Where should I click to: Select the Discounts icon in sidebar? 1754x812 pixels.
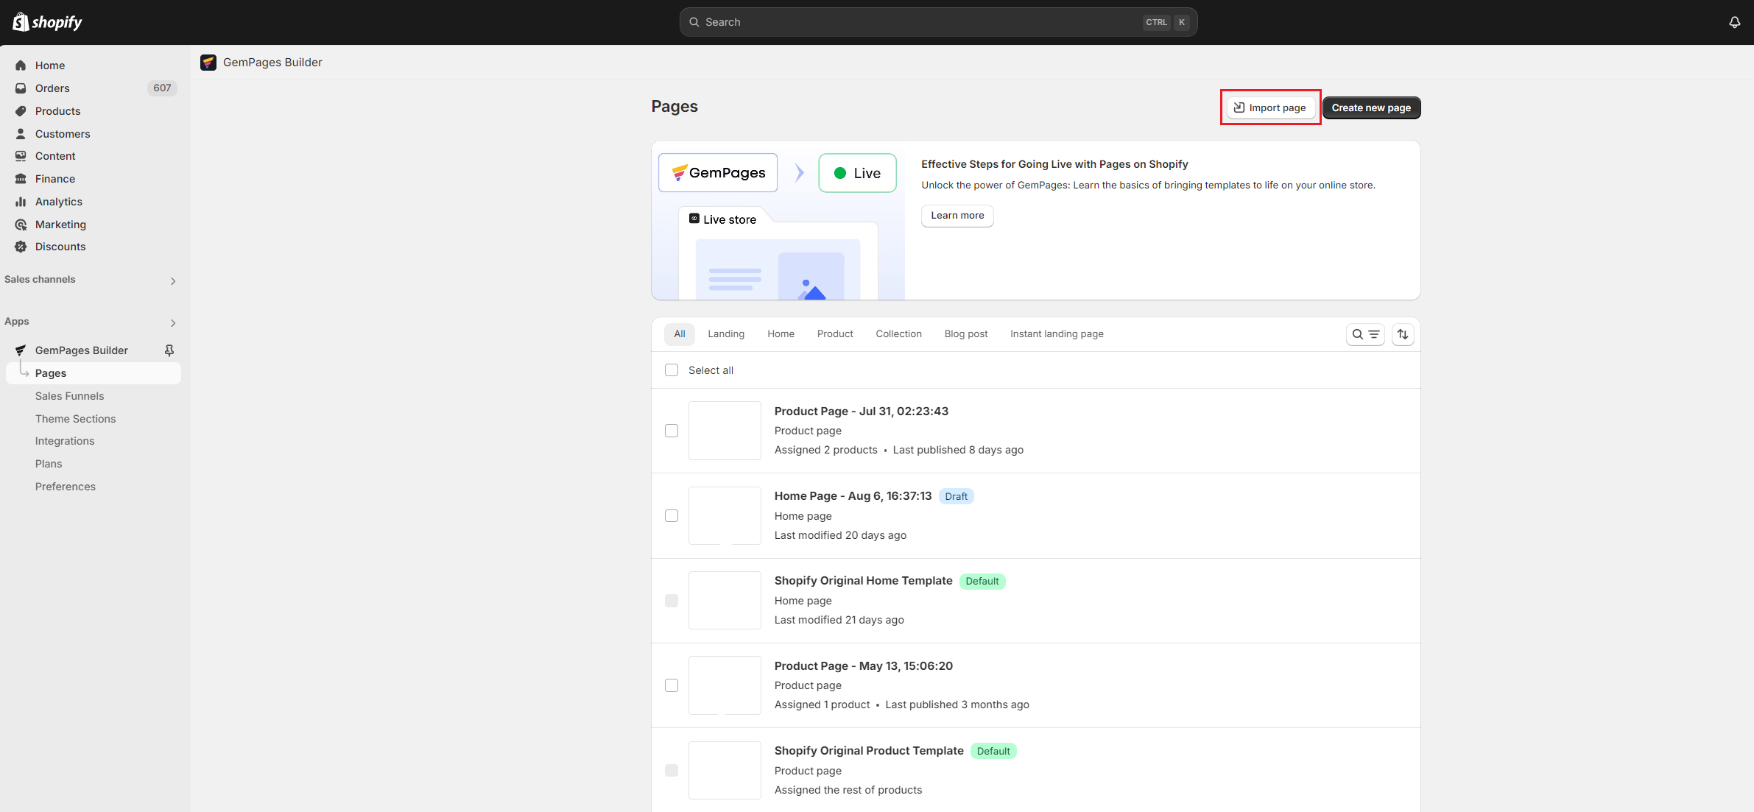[x=21, y=247]
